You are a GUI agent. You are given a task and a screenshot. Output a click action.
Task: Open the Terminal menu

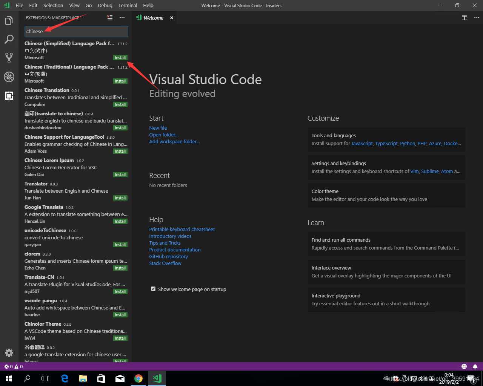[128, 5]
